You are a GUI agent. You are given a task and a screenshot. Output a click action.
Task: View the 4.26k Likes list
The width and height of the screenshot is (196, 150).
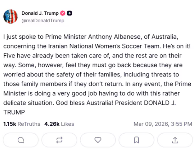[x=59, y=124]
